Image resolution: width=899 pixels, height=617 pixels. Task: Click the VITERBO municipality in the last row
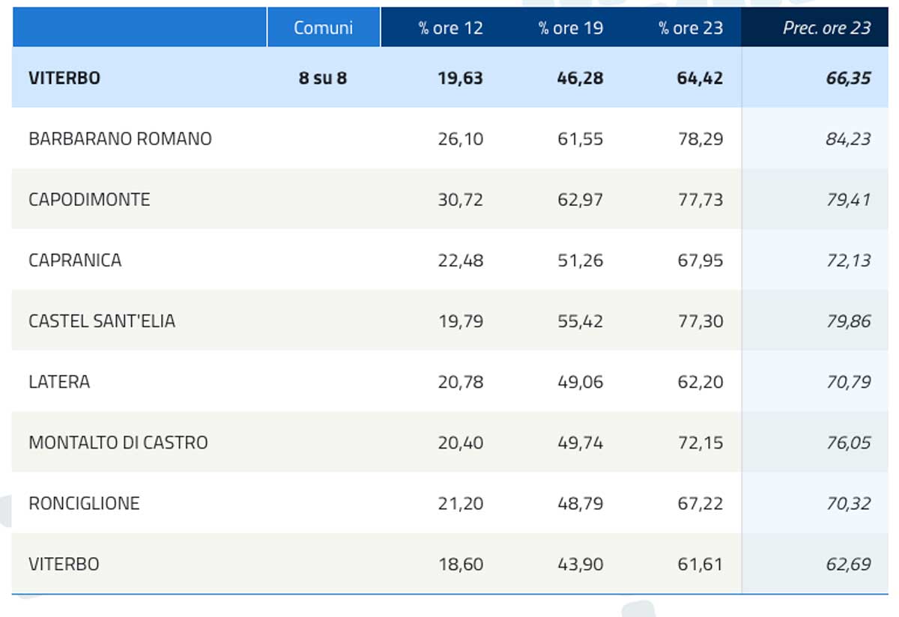pos(64,563)
